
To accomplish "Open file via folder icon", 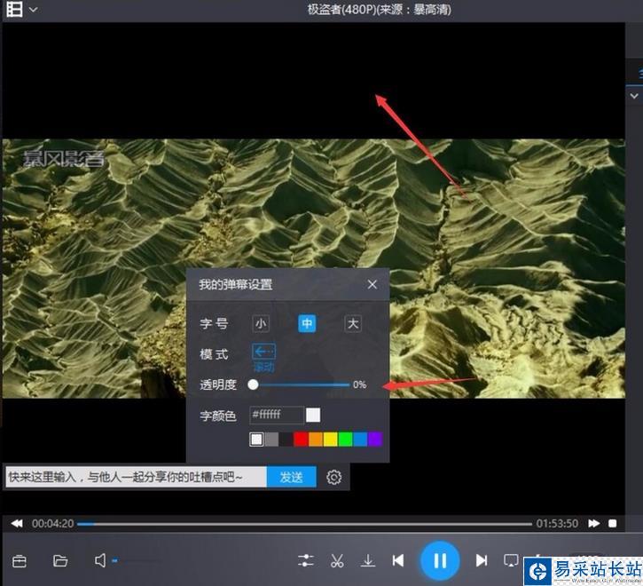I will 60,560.
